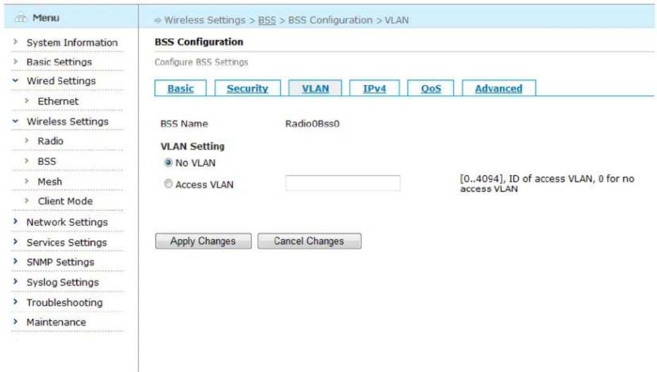Open Client Mode menu entry
657x372 pixels.
click(65, 201)
